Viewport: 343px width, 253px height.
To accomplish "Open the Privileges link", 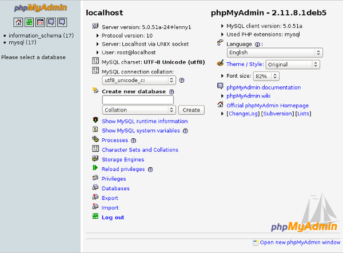I will 114,179.
